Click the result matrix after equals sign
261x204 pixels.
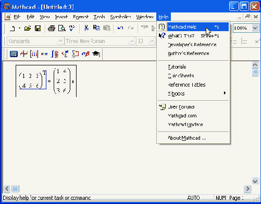coord(62,81)
